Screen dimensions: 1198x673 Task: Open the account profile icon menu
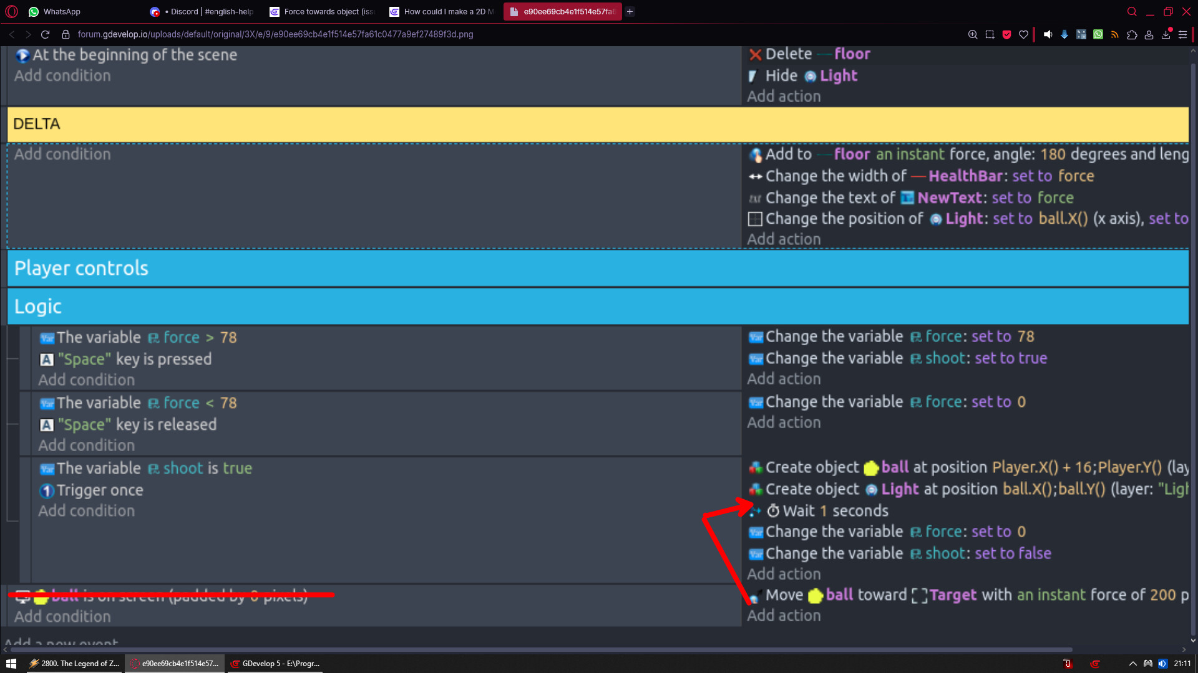(x=1149, y=34)
